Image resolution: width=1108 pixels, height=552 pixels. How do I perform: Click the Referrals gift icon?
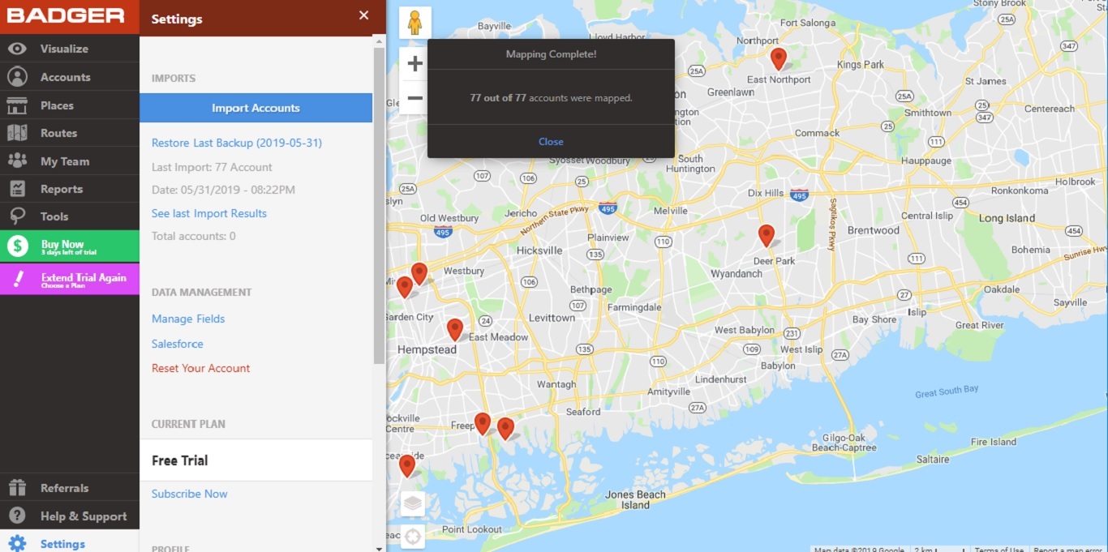[x=17, y=488]
